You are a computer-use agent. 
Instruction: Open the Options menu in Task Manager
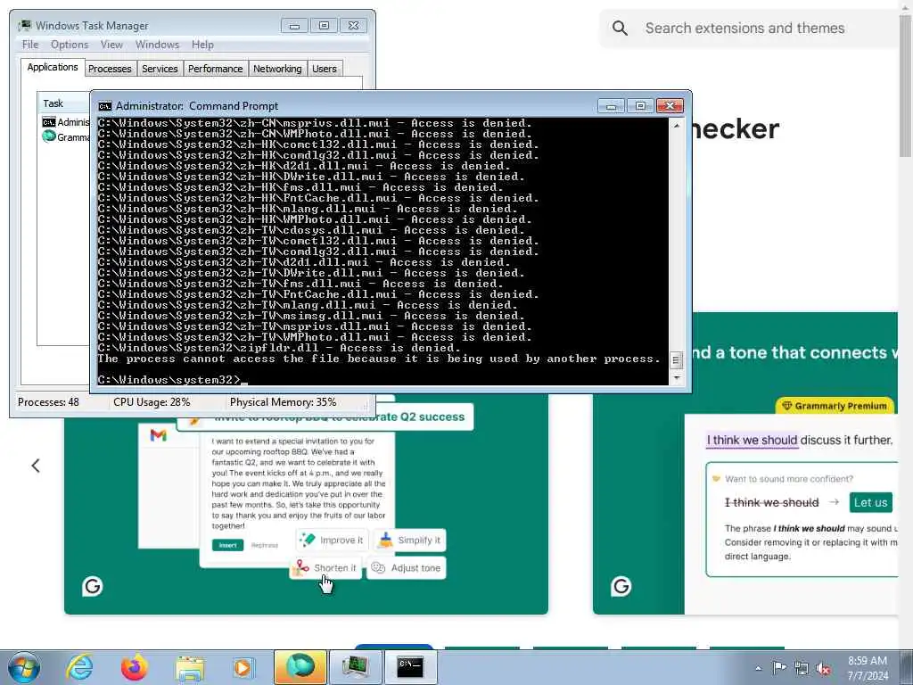pyautogui.click(x=70, y=45)
